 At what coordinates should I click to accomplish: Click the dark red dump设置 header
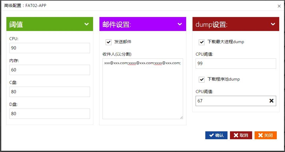[236, 24]
